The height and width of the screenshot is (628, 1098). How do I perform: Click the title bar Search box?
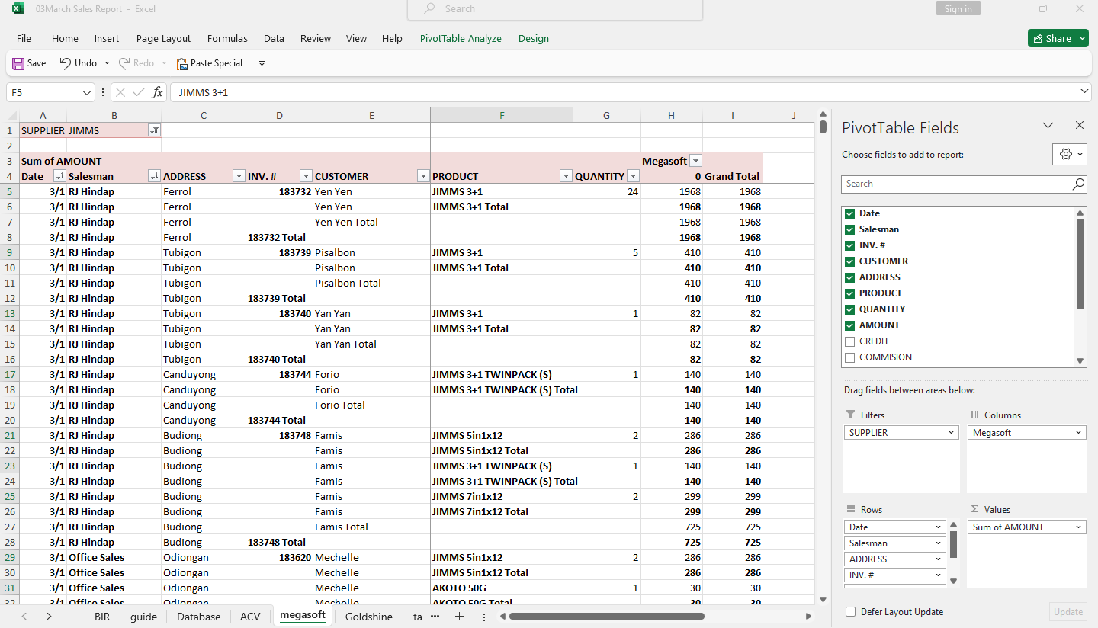pyautogui.click(x=555, y=9)
